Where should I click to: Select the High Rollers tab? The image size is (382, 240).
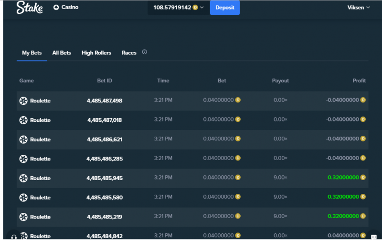[x=96, y=53]
